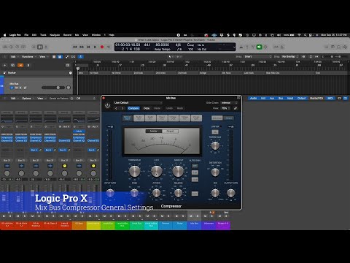Open the mixer Options dropdown
This screenshot has height=263, width=350.
pos(28,99)
